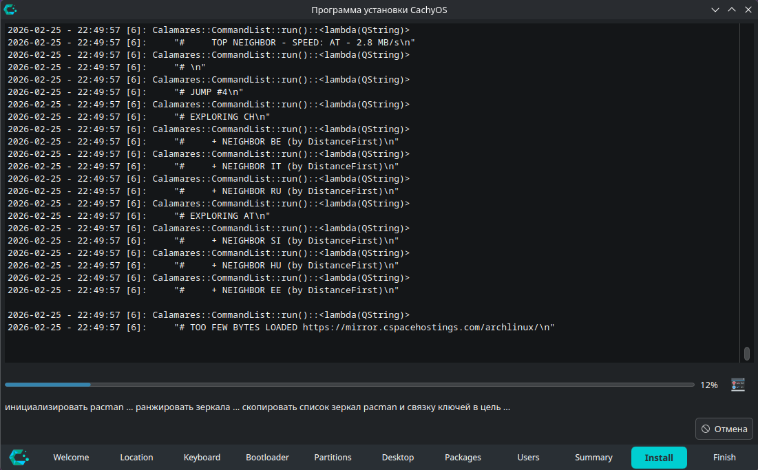Select the Users step
Image resolution: width=758 pixels, height=470 pixels.
[528, 457]
